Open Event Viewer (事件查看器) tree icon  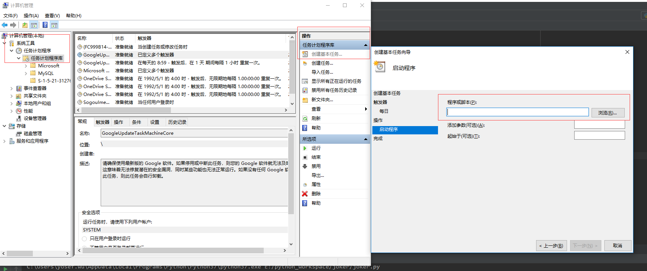[x=19, y=88]
